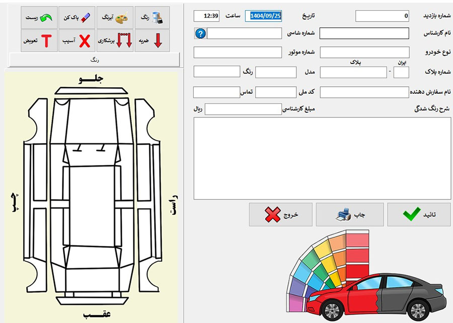Click the ریست green undo arrow
The image size is (453, 323).
pos(39,17)
